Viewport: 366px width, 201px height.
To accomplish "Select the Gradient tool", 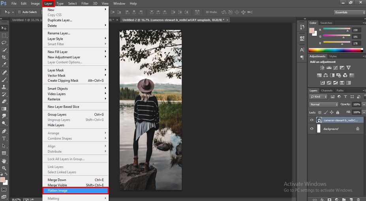I will tap(4, 109).
